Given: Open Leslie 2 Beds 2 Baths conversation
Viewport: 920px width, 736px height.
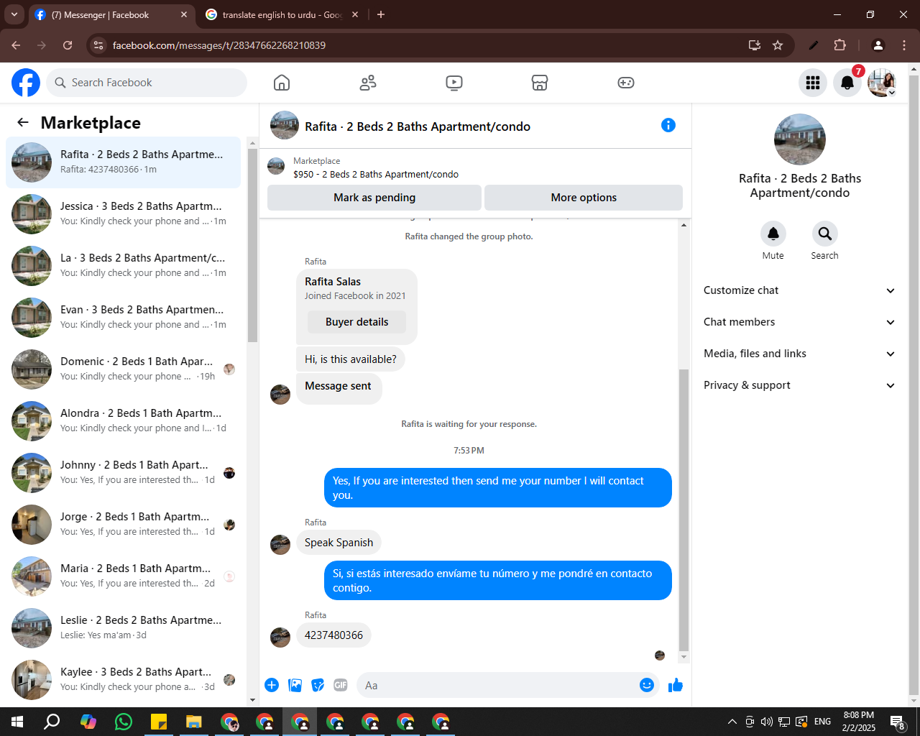Looking at the screenshot, I should [x=124, y=628].
